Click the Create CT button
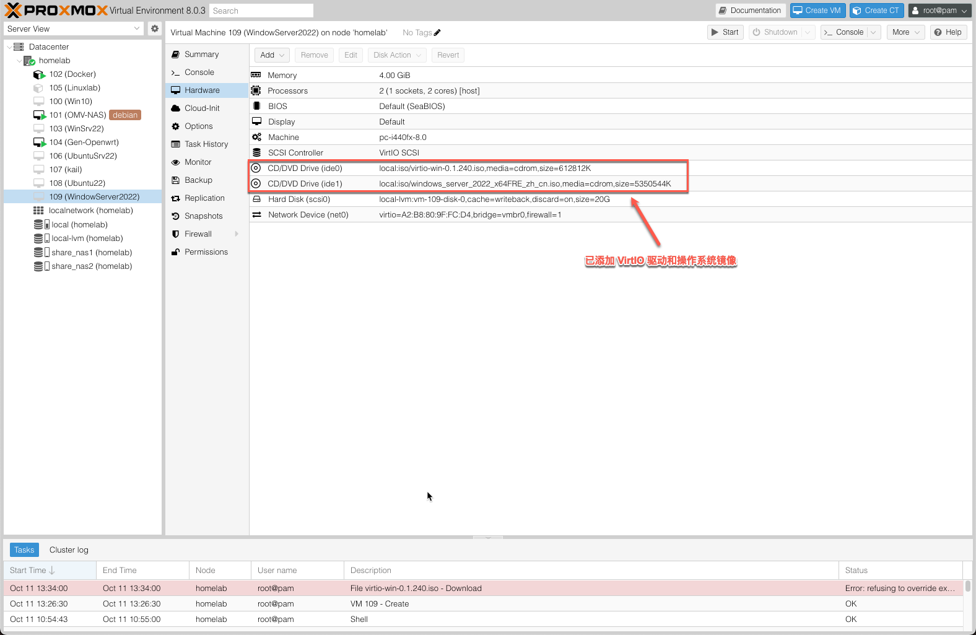Viewport: 976px width, 635px height. (876, 11)
